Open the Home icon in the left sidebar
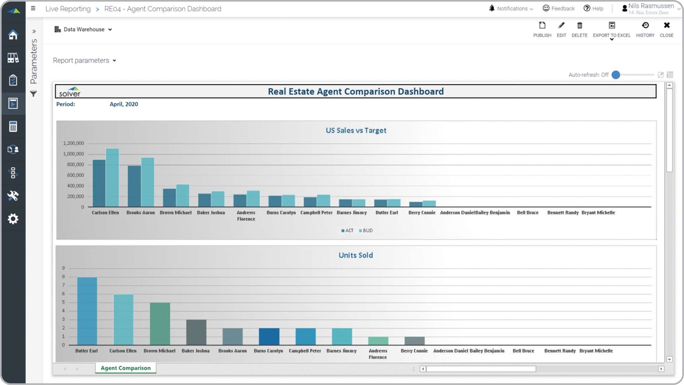 pos(13,35)
